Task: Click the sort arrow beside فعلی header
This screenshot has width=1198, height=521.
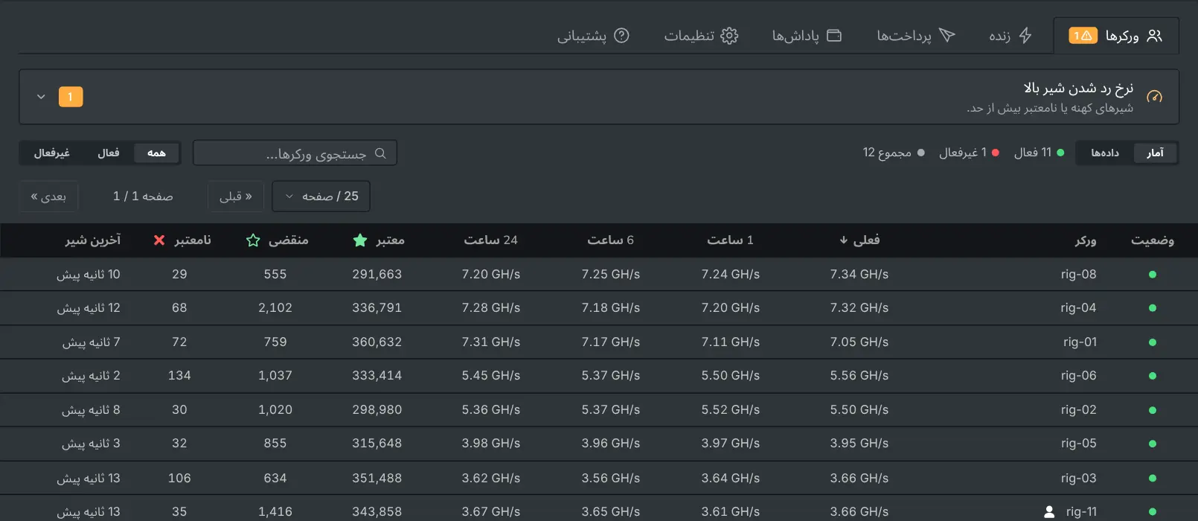Action: pyautogui.click(x=843, y=240)
